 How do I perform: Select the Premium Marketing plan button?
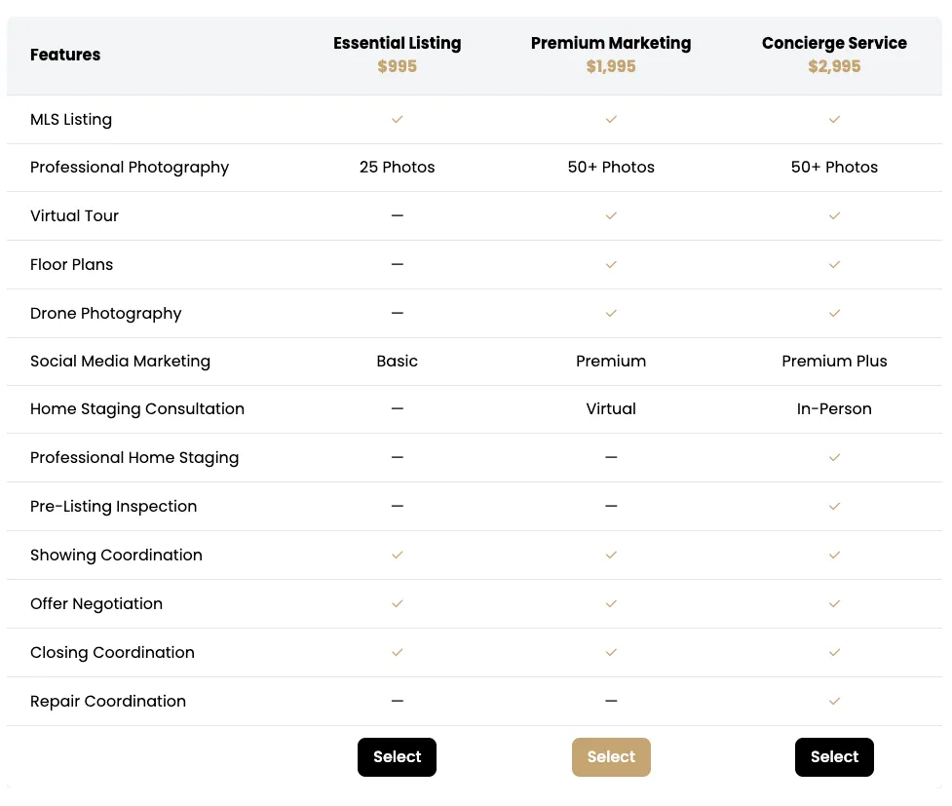coord(611,757)
